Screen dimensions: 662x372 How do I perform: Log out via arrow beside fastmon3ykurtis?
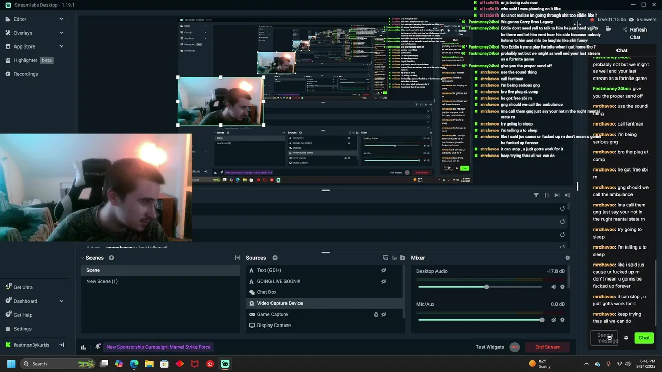(61, 345)
